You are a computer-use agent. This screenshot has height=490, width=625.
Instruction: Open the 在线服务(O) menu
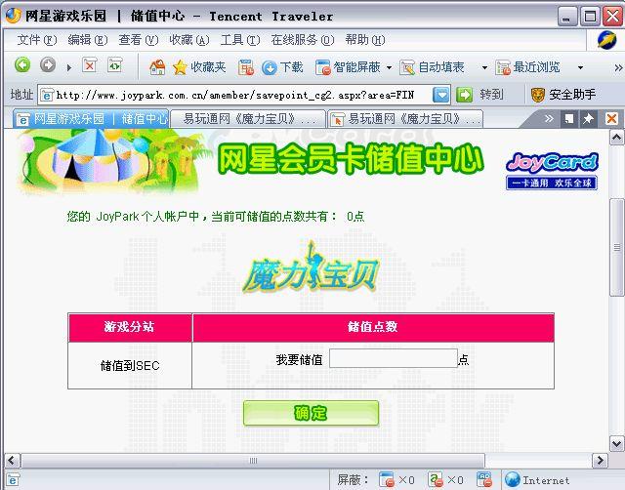pos(303,40)
